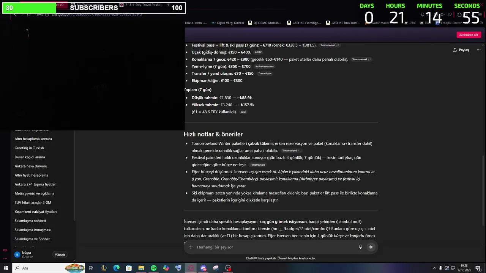Viewport: 486px width, 273px height.
Task: Click the system tray microphone icon
Action: [x=440, y=268]
